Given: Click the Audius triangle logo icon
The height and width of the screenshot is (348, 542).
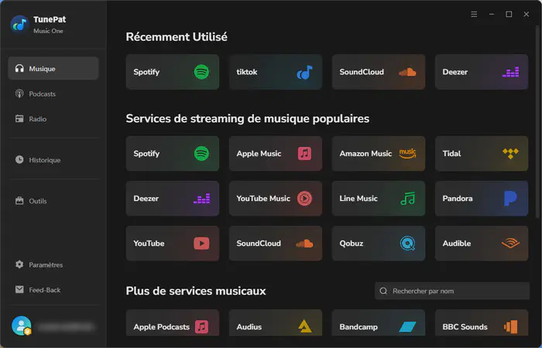Looking at the screenshot, I should coord(304,326).
